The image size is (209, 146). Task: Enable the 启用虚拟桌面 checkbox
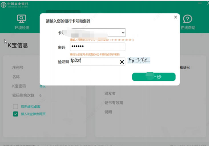coord(15,106)
